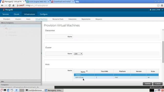Open the browser home page icon
The width and height of the screenshot is (164, 92).
(x=13, y=5)
